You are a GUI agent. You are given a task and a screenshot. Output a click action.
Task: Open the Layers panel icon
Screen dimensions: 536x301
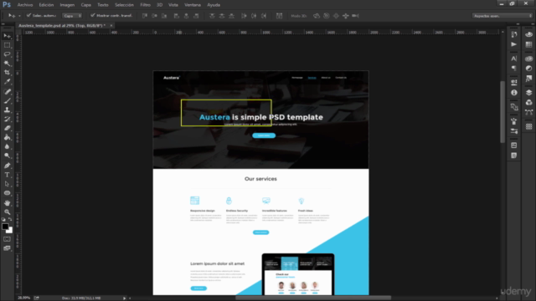[528, 93]
